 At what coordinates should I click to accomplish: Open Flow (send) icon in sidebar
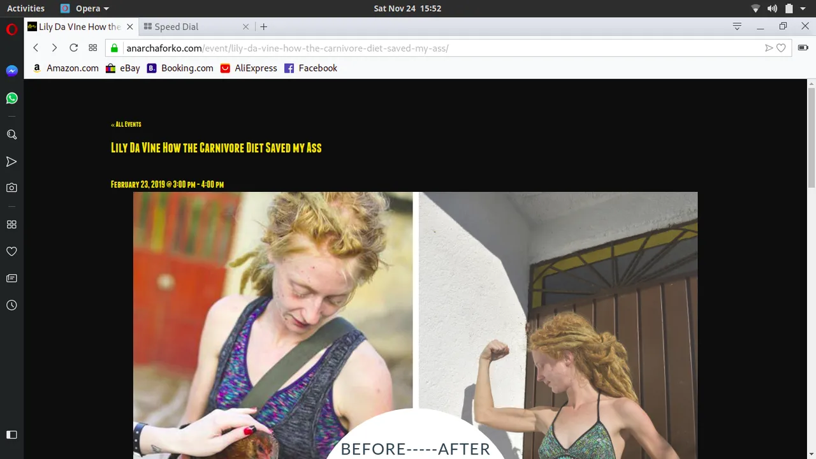click(x=11, y=162)
